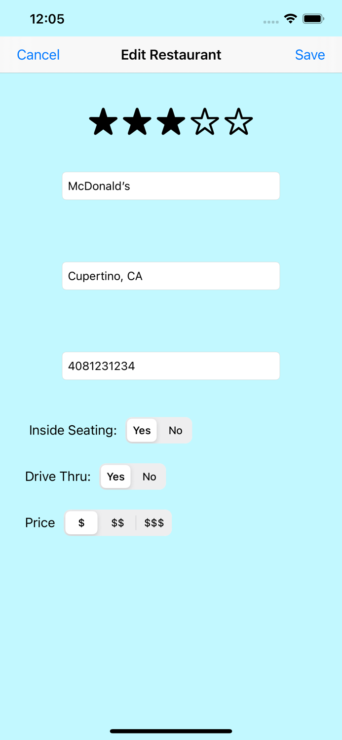Save the restaurant changes
Viewport: 342px width, 740px height.
point(309,55)
